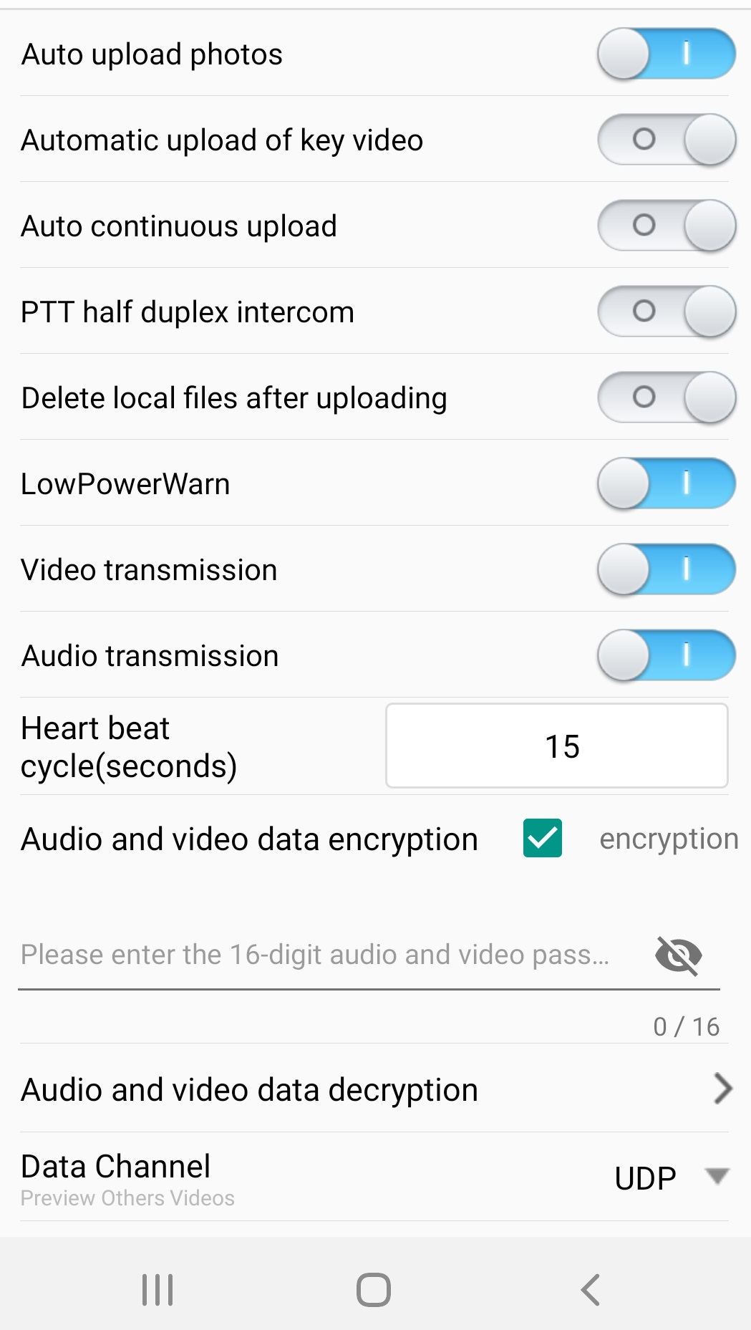The width and height of the screenshot is (751, 1330).
Task: Switch off LowPowerWarn toggle
Action: 667,483
